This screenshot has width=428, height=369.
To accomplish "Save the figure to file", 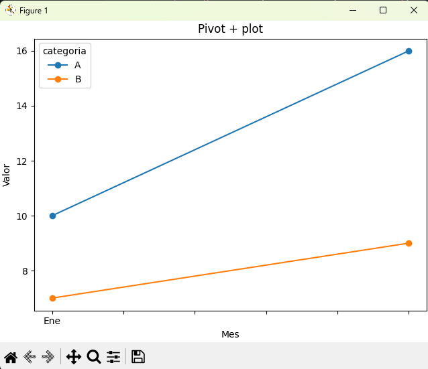I will coord(138,357).
